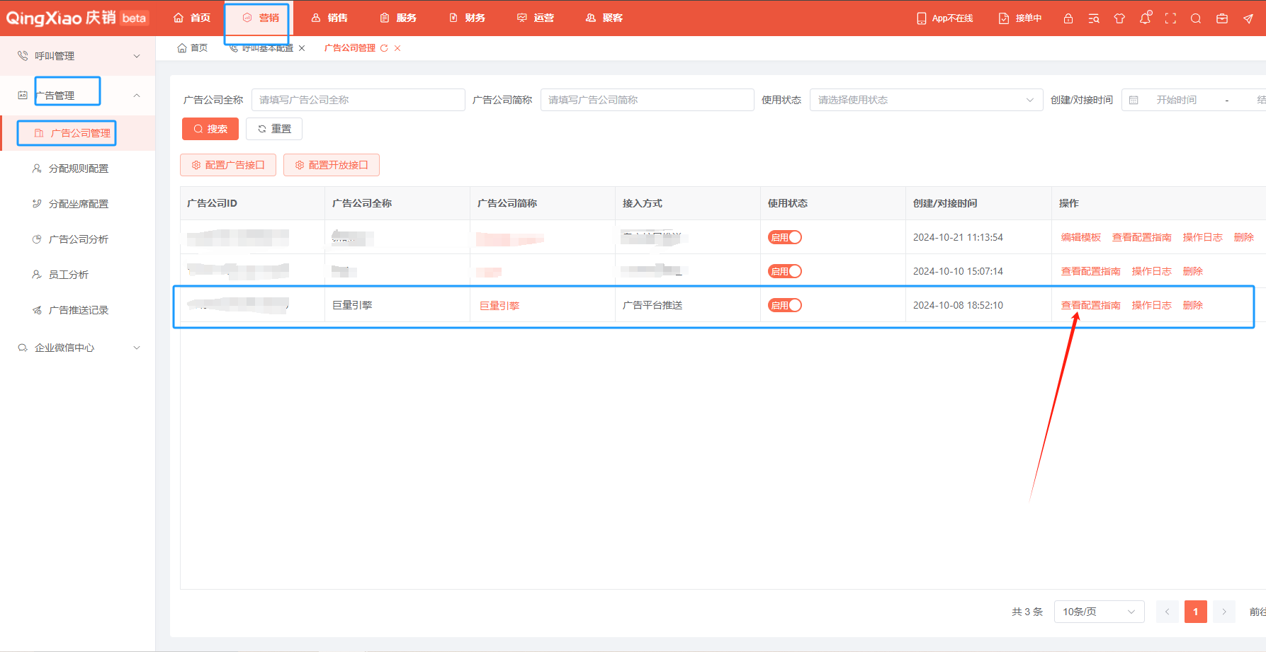Open the notification bell

(x=1145, y=18)
